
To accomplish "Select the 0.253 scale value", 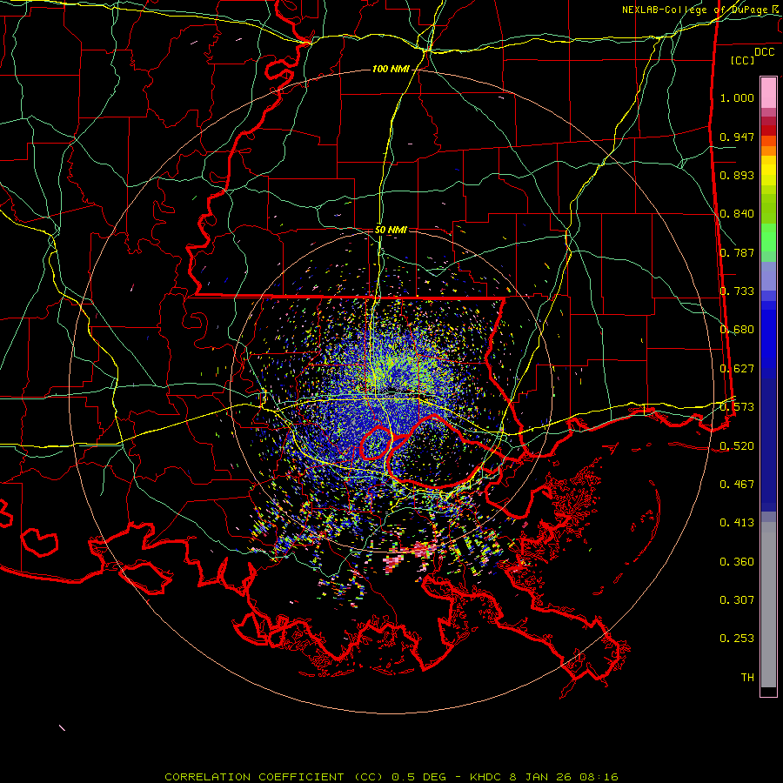I will pos(737,639).
